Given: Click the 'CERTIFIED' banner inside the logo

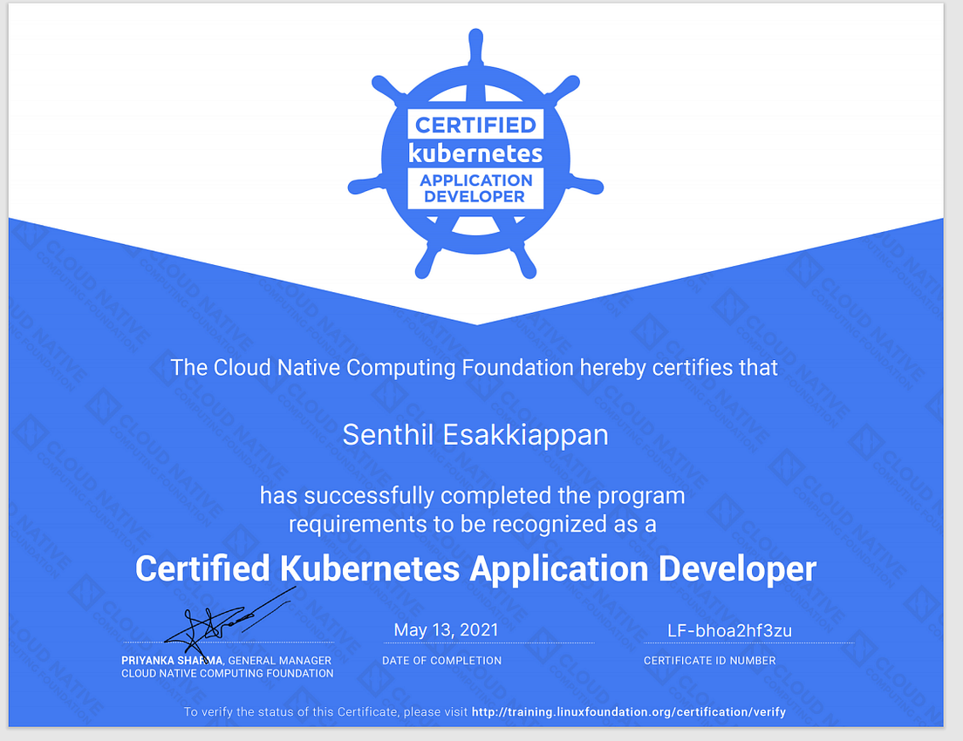Looking at the screenshot, I should pyautogui.click(x=475, y=125).
